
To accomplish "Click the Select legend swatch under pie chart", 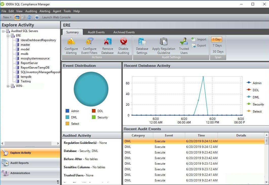I will tap(67, 124).
